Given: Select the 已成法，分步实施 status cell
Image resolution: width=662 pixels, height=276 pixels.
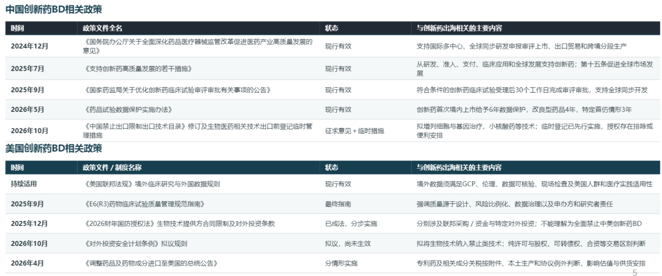Looking at the screenshot, I should tap(351, 224).
